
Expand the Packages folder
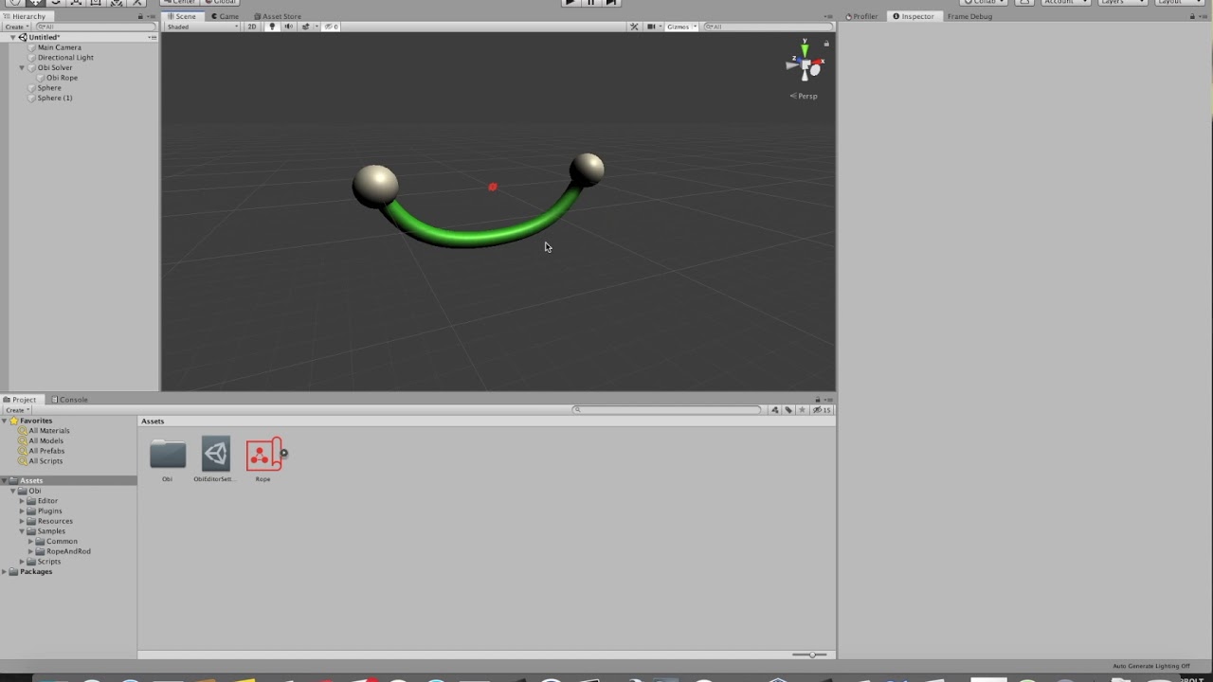click(5, 572)
